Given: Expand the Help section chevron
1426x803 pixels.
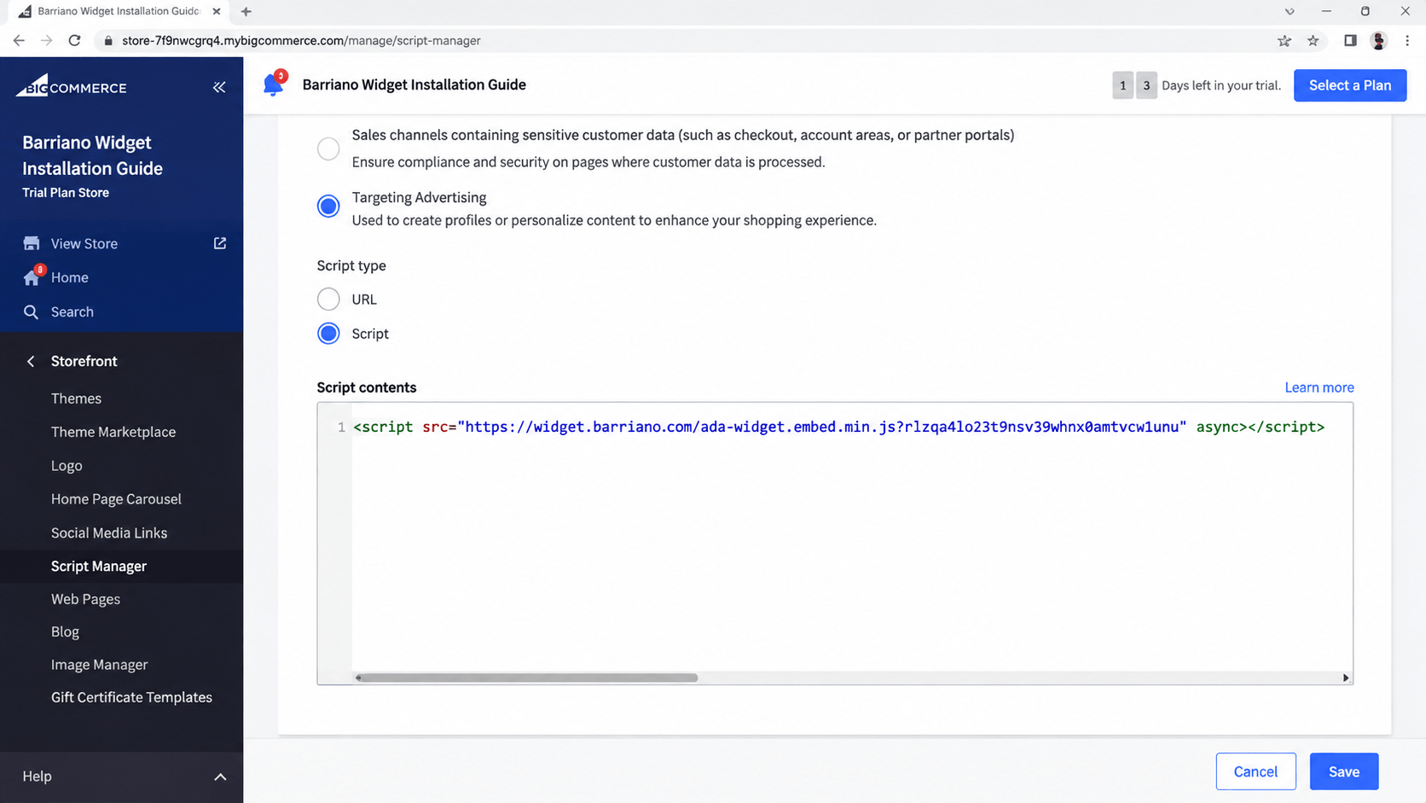Looking at the screenshot, I should [x=220, y=777].
